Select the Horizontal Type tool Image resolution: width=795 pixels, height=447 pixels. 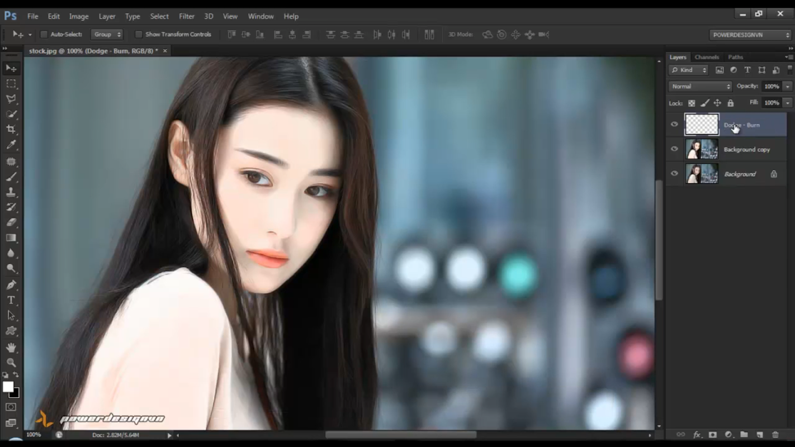11,300
